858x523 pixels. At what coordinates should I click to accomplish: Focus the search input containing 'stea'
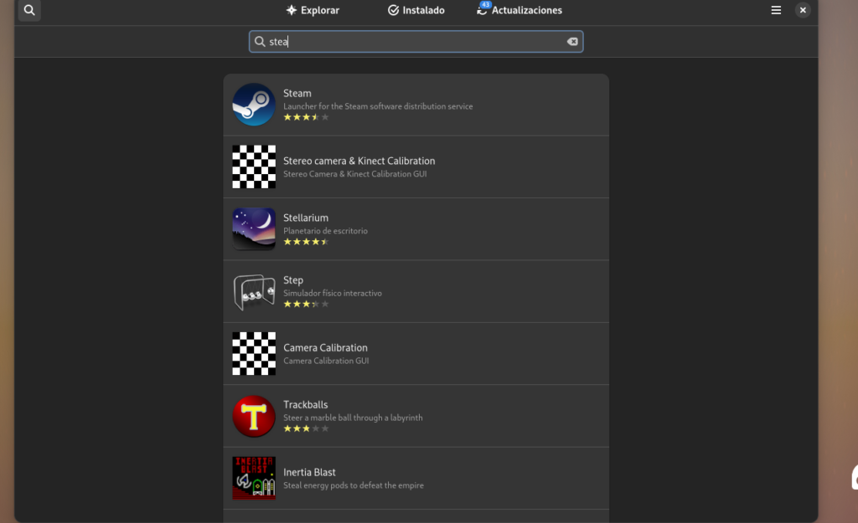pyautogui.click(x=416, y=42)
